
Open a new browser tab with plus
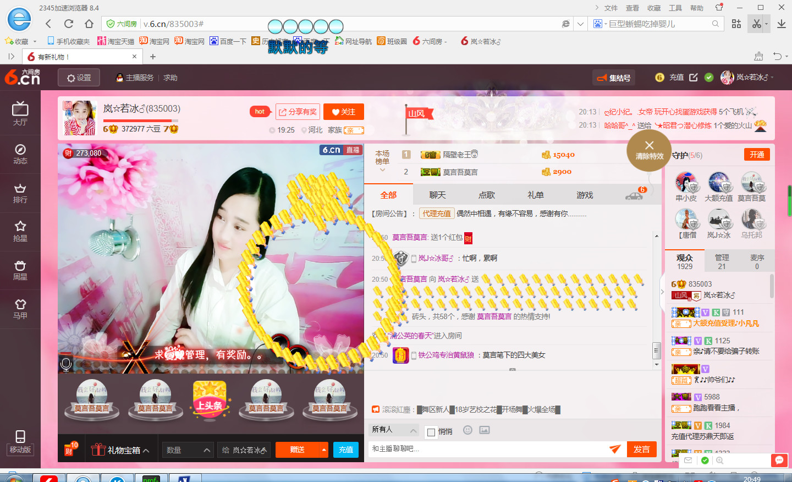click(153, 56)
